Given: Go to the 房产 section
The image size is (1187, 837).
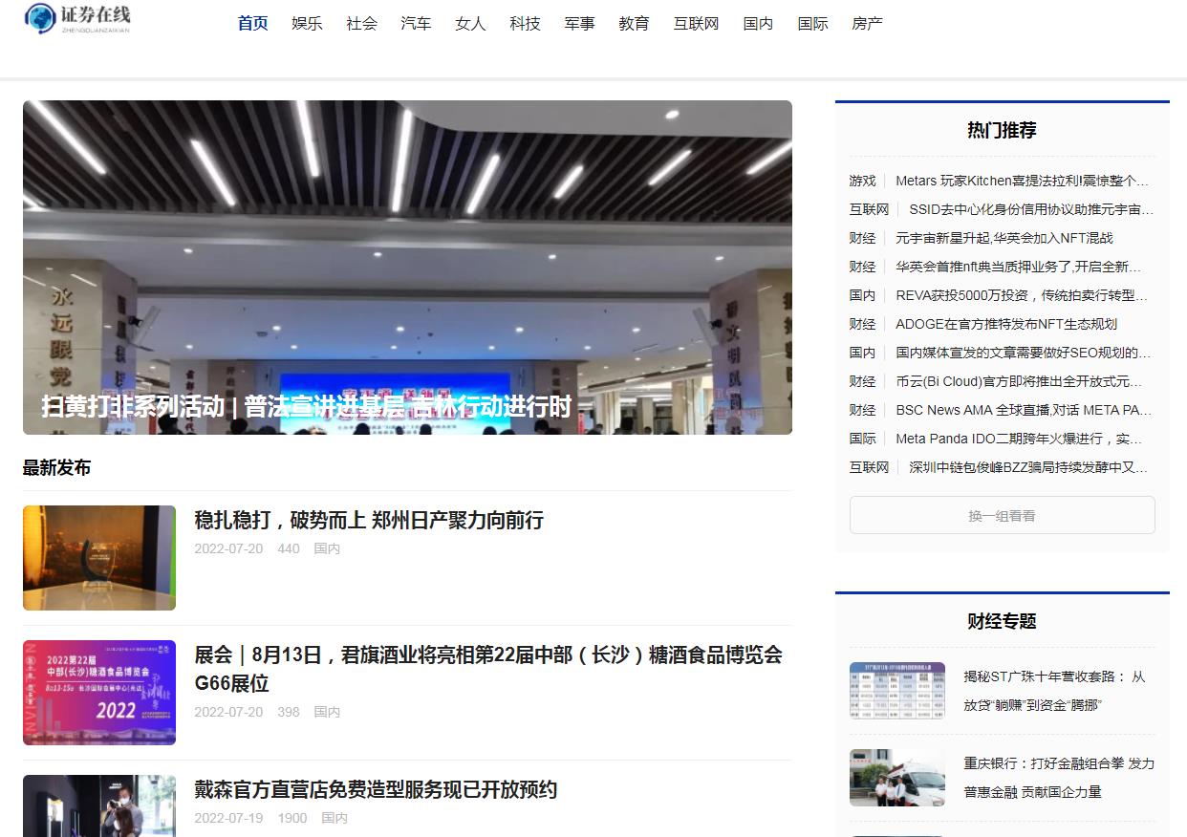Looking at the screenshot, I should tap(868, 24).
